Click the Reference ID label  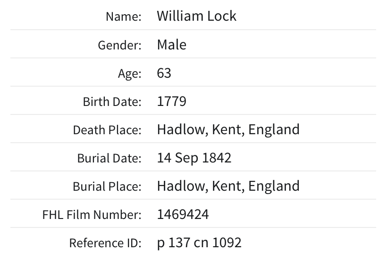click(105, 243)
